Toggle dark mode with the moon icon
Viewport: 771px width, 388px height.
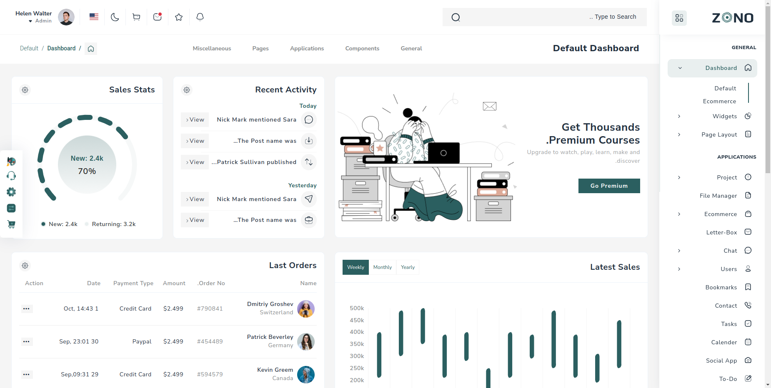[115, 17]
